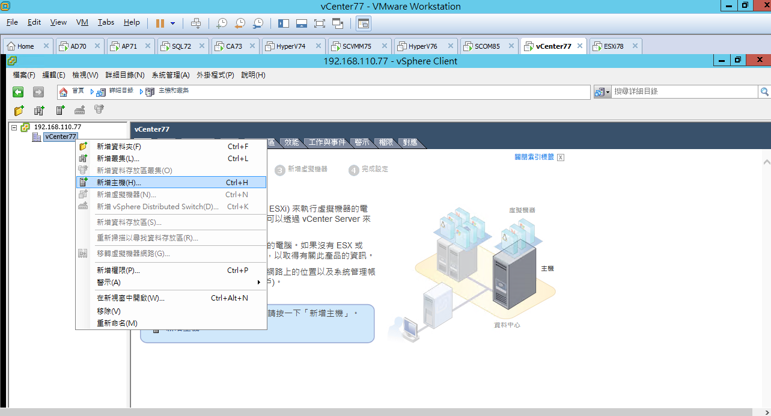Open the power options dropdown arrow

tap(173, 23)
